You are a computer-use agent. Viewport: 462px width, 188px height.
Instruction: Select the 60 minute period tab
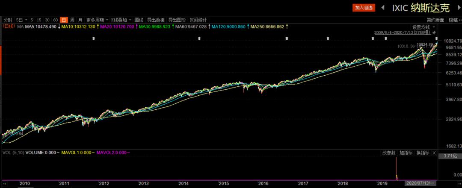click(55, 20)
